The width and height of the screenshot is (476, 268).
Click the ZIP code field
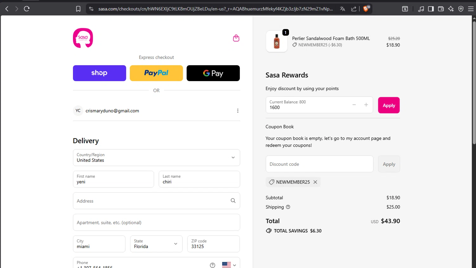tap(214, 244)
